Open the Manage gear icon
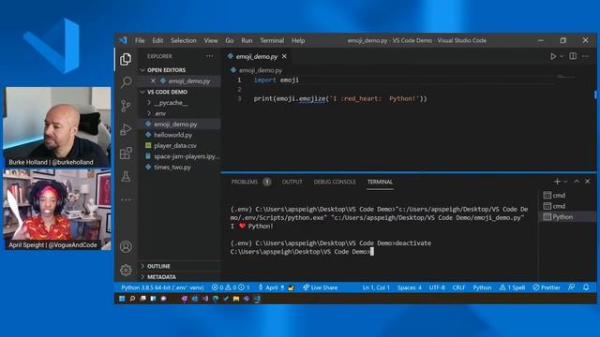This screenshot has width=600, height=337. point(126,271)
